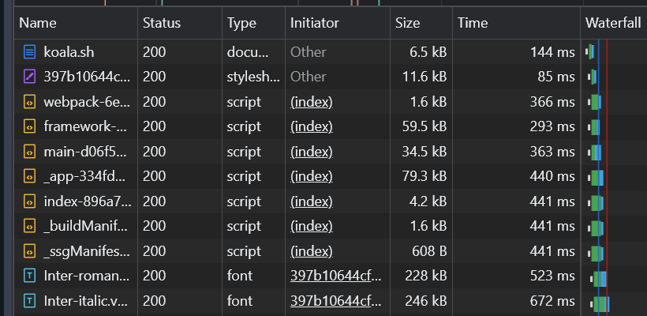Click the stylesheet icon for 397b10644c
Screen dimensions: 647x316
pos(29,77)
